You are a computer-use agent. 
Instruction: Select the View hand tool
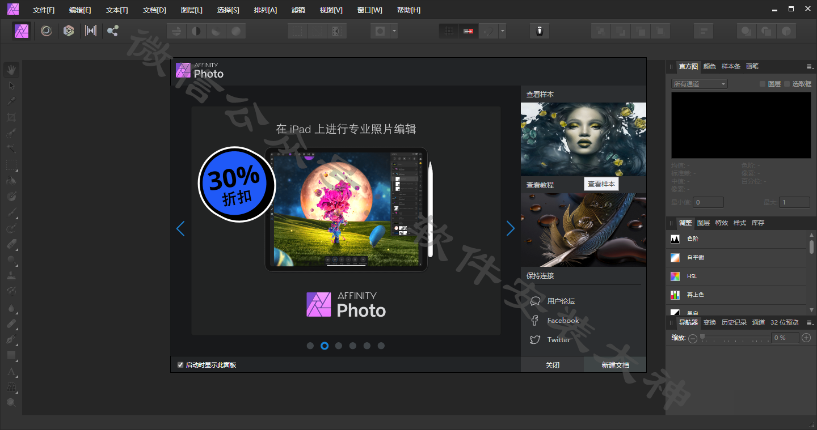coord(11,70)
